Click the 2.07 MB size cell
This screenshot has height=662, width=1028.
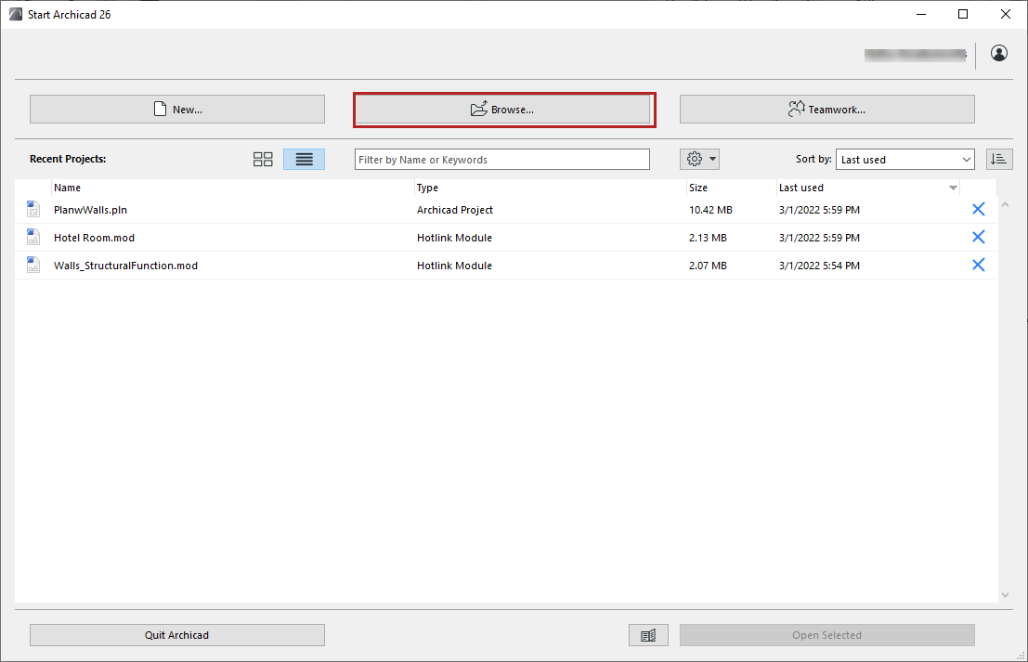(x=708, y=266)
